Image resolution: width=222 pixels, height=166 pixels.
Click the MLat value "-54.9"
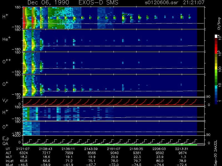(46, 165)
